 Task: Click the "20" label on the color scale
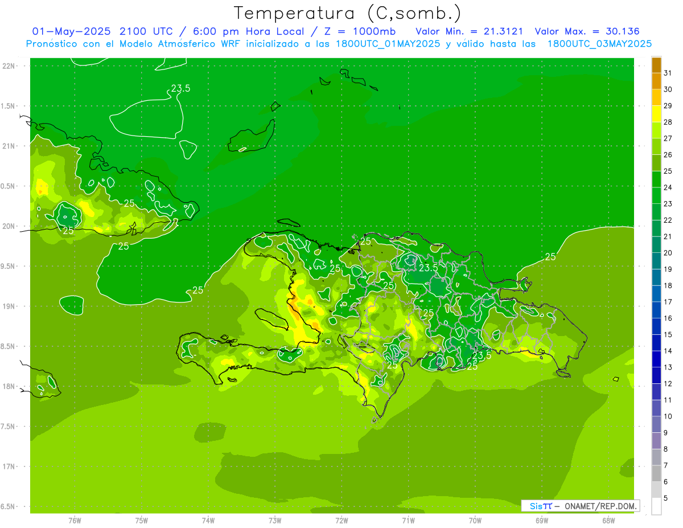[x=668, y=253]
